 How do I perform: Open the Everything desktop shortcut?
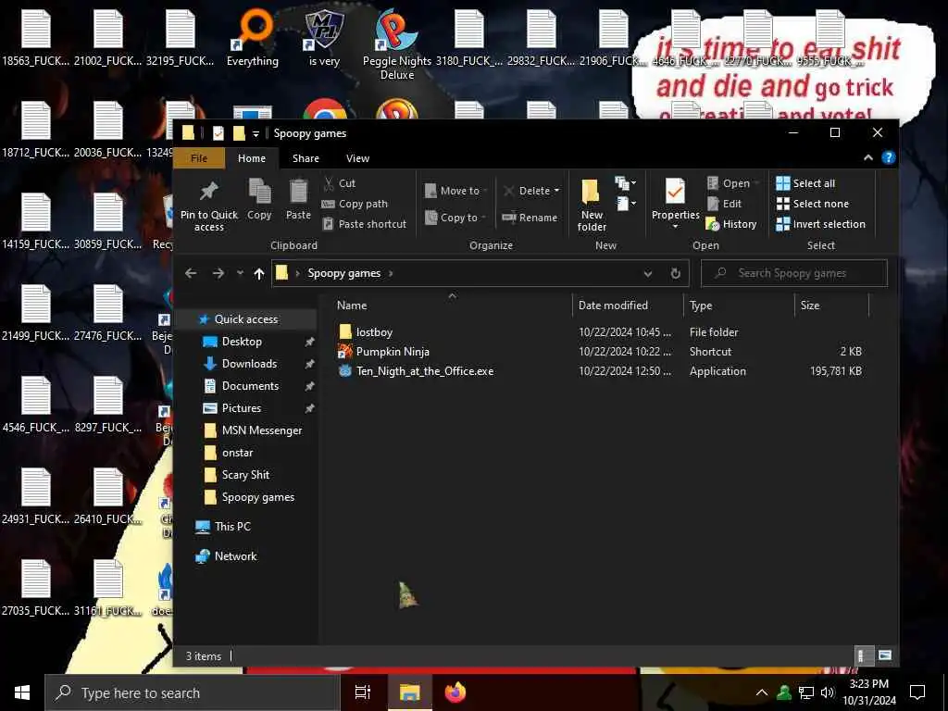pyautogui.click(x=253, y=36)
